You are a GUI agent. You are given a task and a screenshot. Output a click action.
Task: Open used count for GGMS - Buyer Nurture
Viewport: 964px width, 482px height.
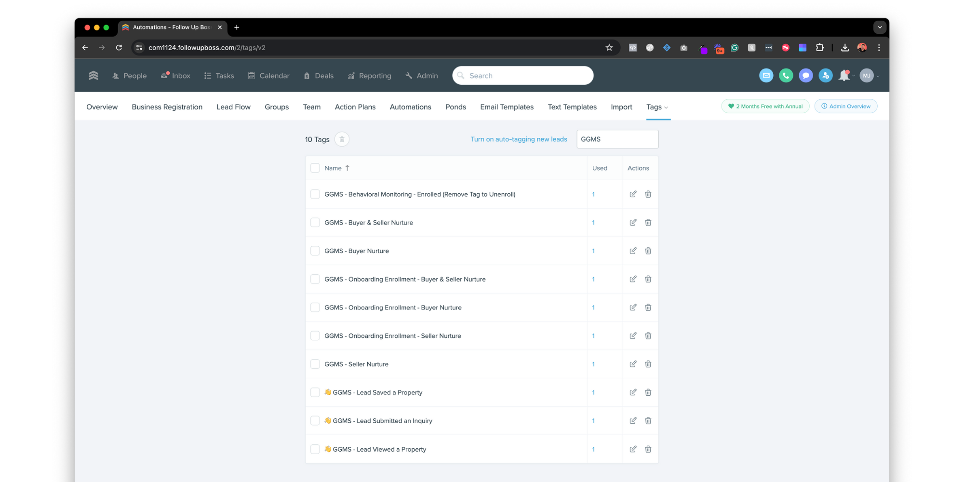tap(593, 251)
